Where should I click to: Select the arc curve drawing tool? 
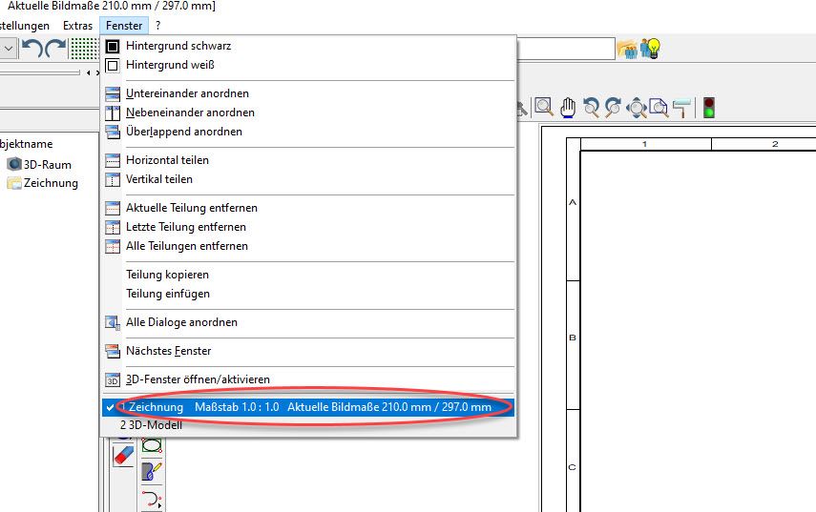tap(152, 499)
